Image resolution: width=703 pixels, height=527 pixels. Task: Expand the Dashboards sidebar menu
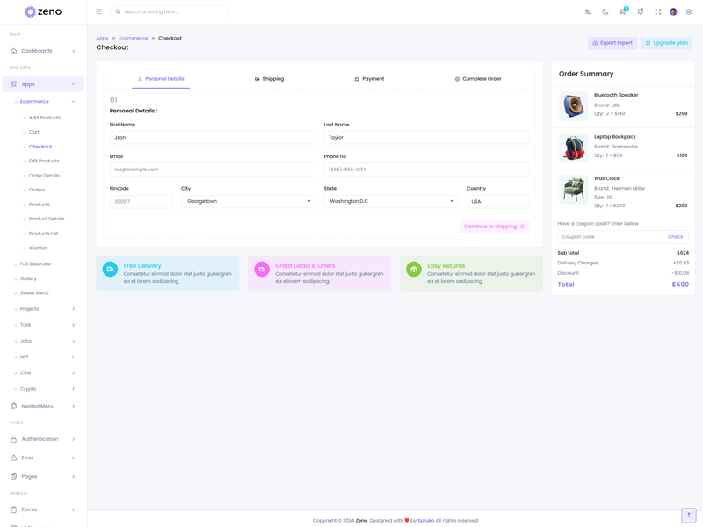pyautogui.click(x=43, y=51)
